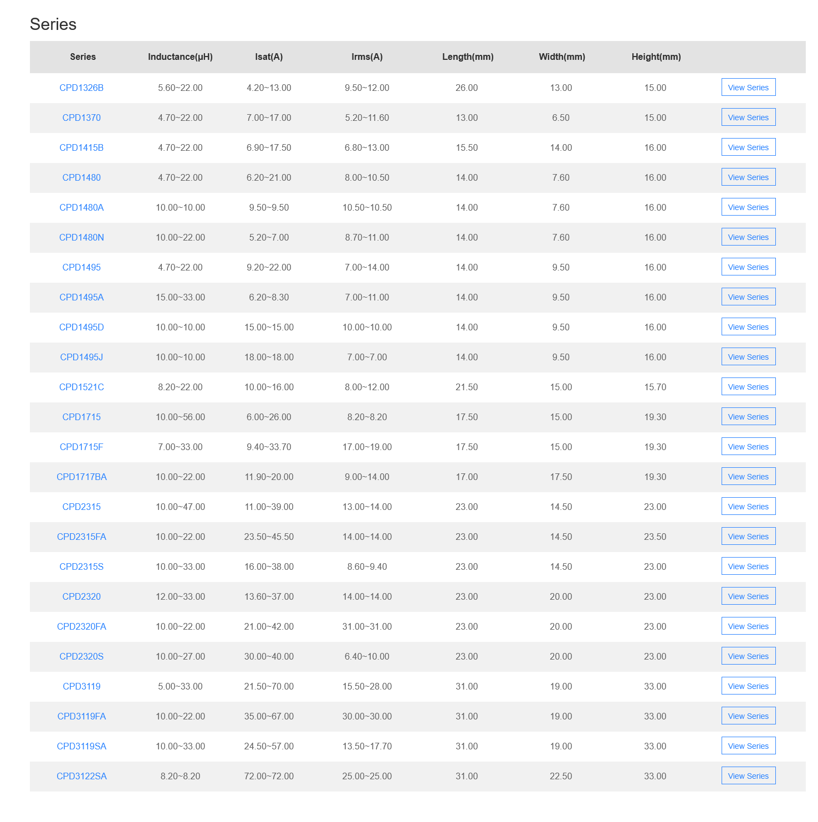Click View Series button for CPD1495D
The width and height of the screenshot is (818, 822).
pos(748,326)
